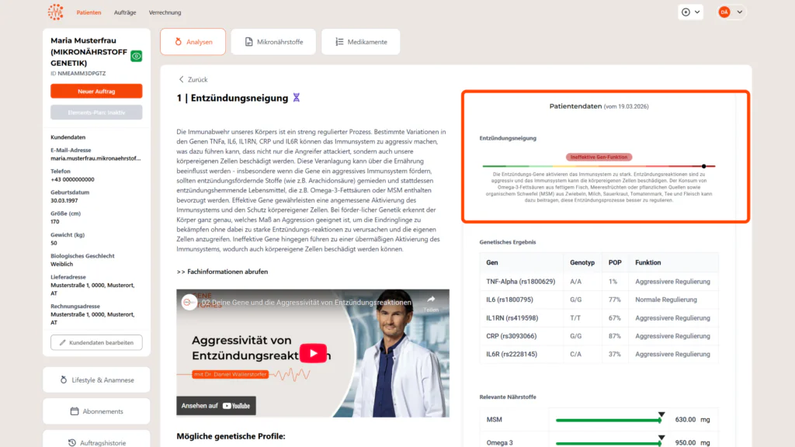
Task: Click the orange Neuer Auftrag button
Action: point(96,92)
